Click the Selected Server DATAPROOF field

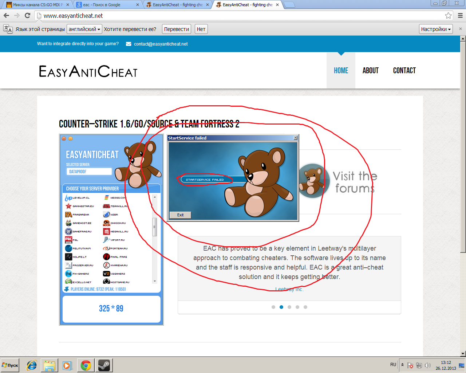tap(89, 172)
